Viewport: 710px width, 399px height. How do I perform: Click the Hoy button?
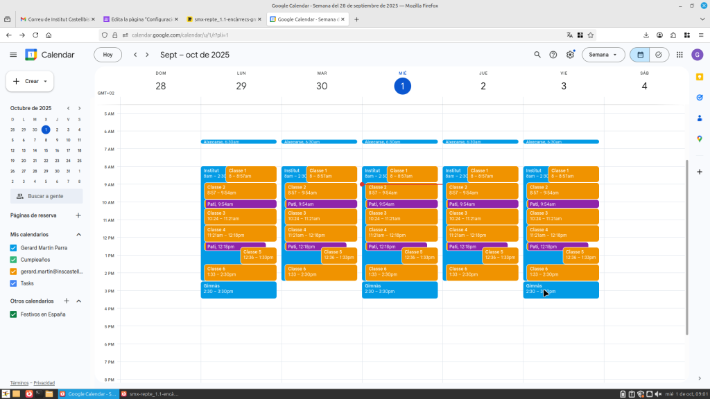pyautogui.click(x=107, y=55)
